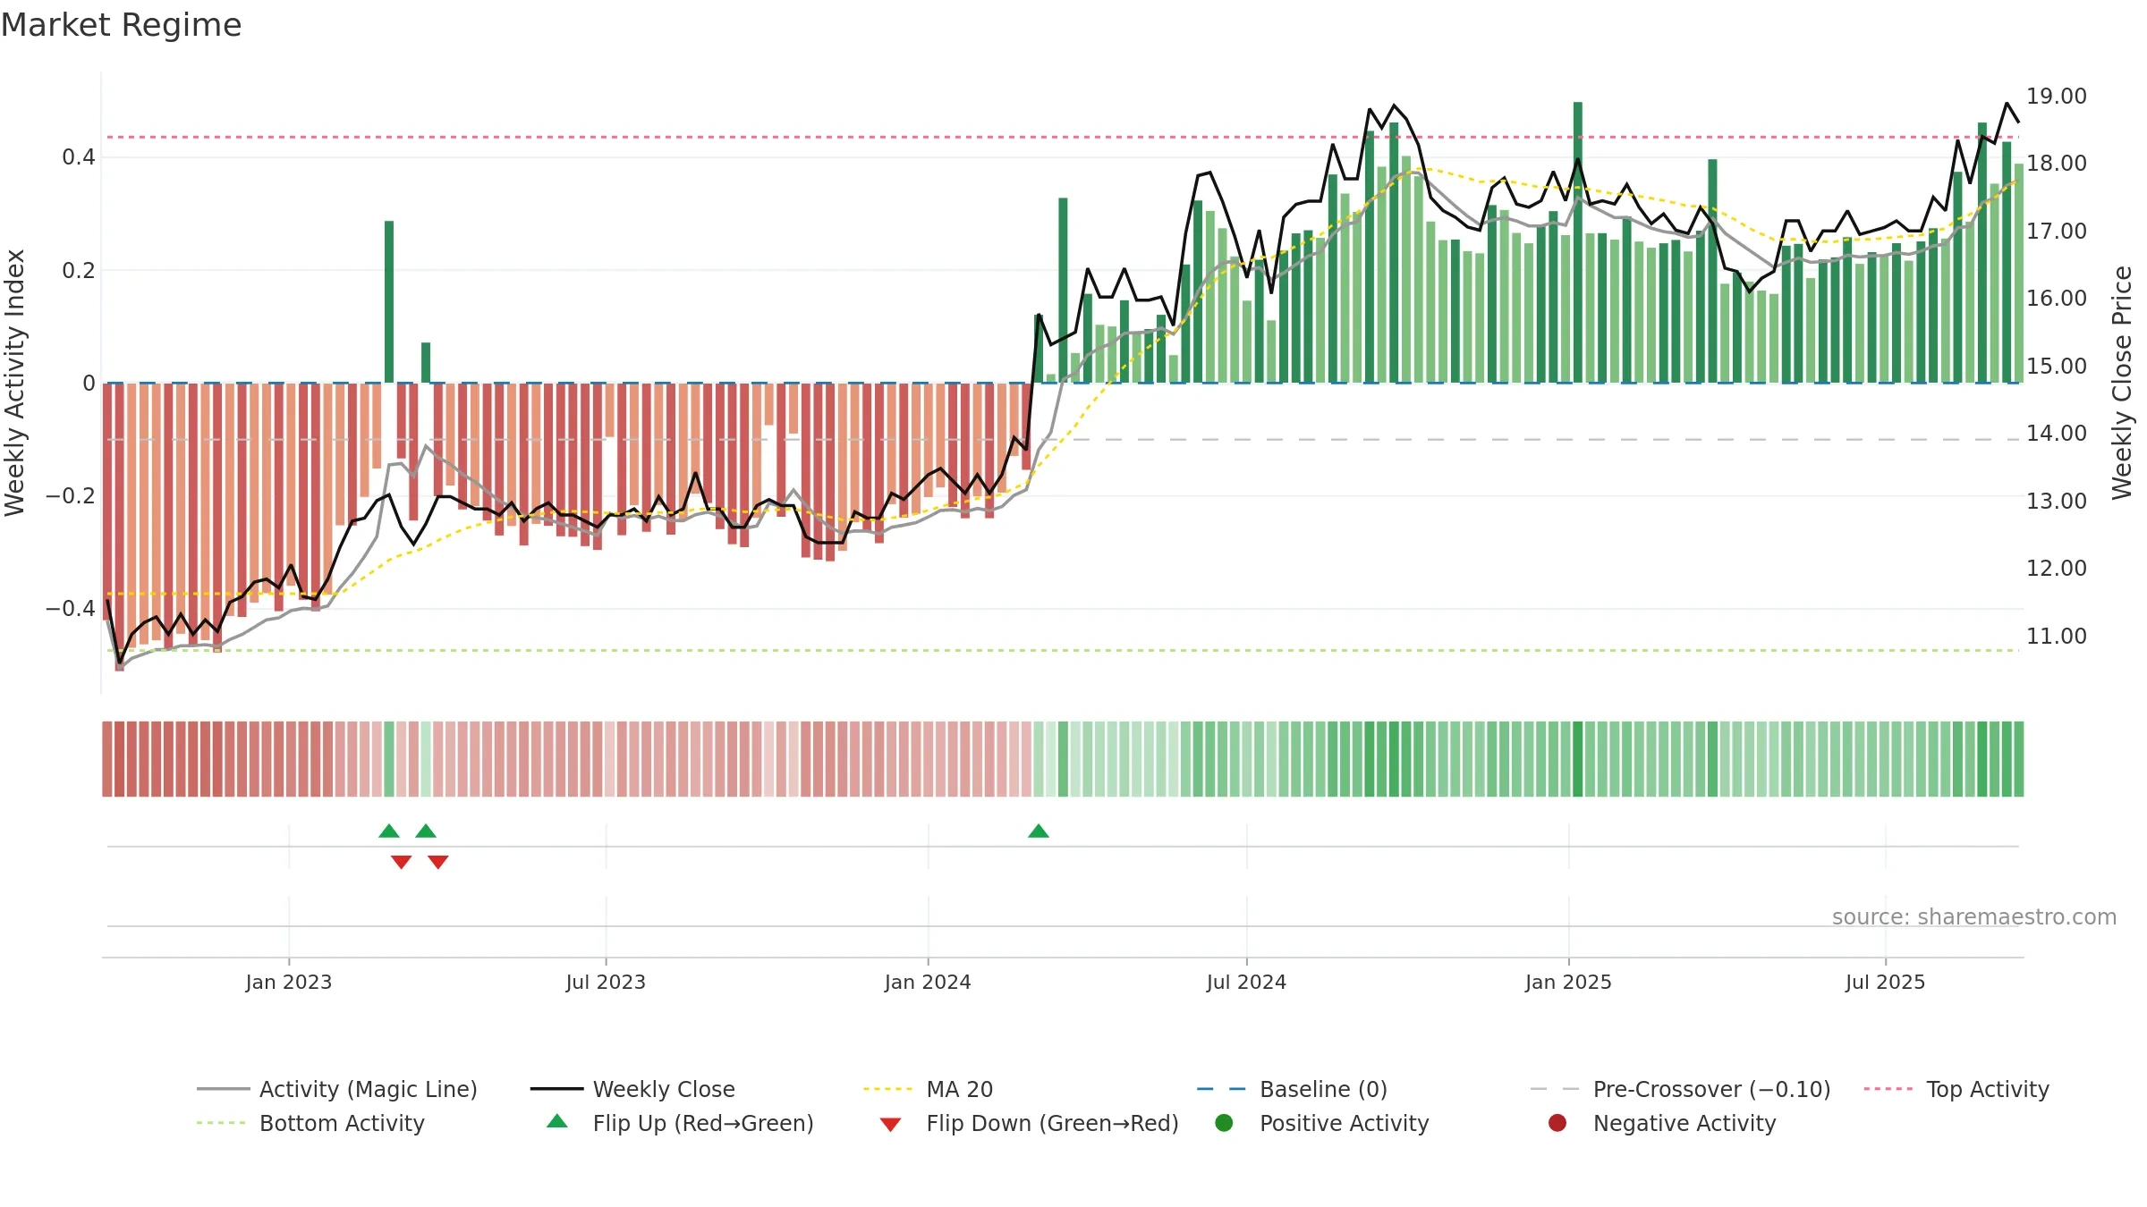Click the MA 20 yellow dotted legend line
Image resolution: width=2147 pixels, height=1207 pixels.
(x=888, y=1089)
